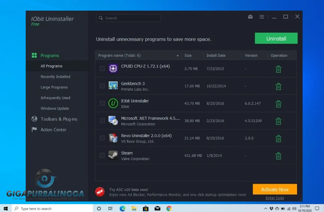Open Microsoft Store from the taskbar

click(146, 209)
